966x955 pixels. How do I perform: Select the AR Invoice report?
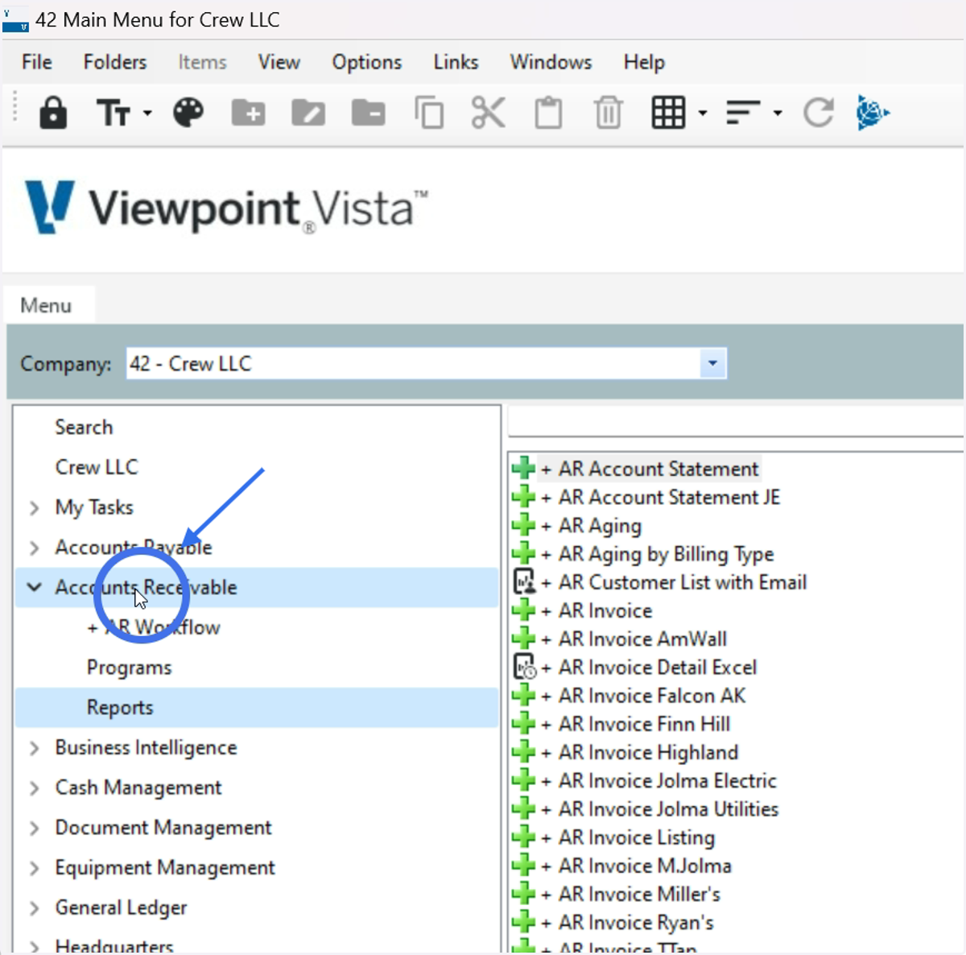coord(605,610)
